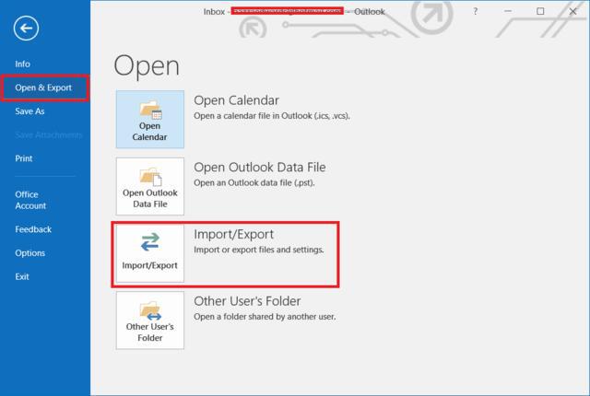Click the question mark help icon
This screenshot has width=590, height=396.
(x=476, y=11)
